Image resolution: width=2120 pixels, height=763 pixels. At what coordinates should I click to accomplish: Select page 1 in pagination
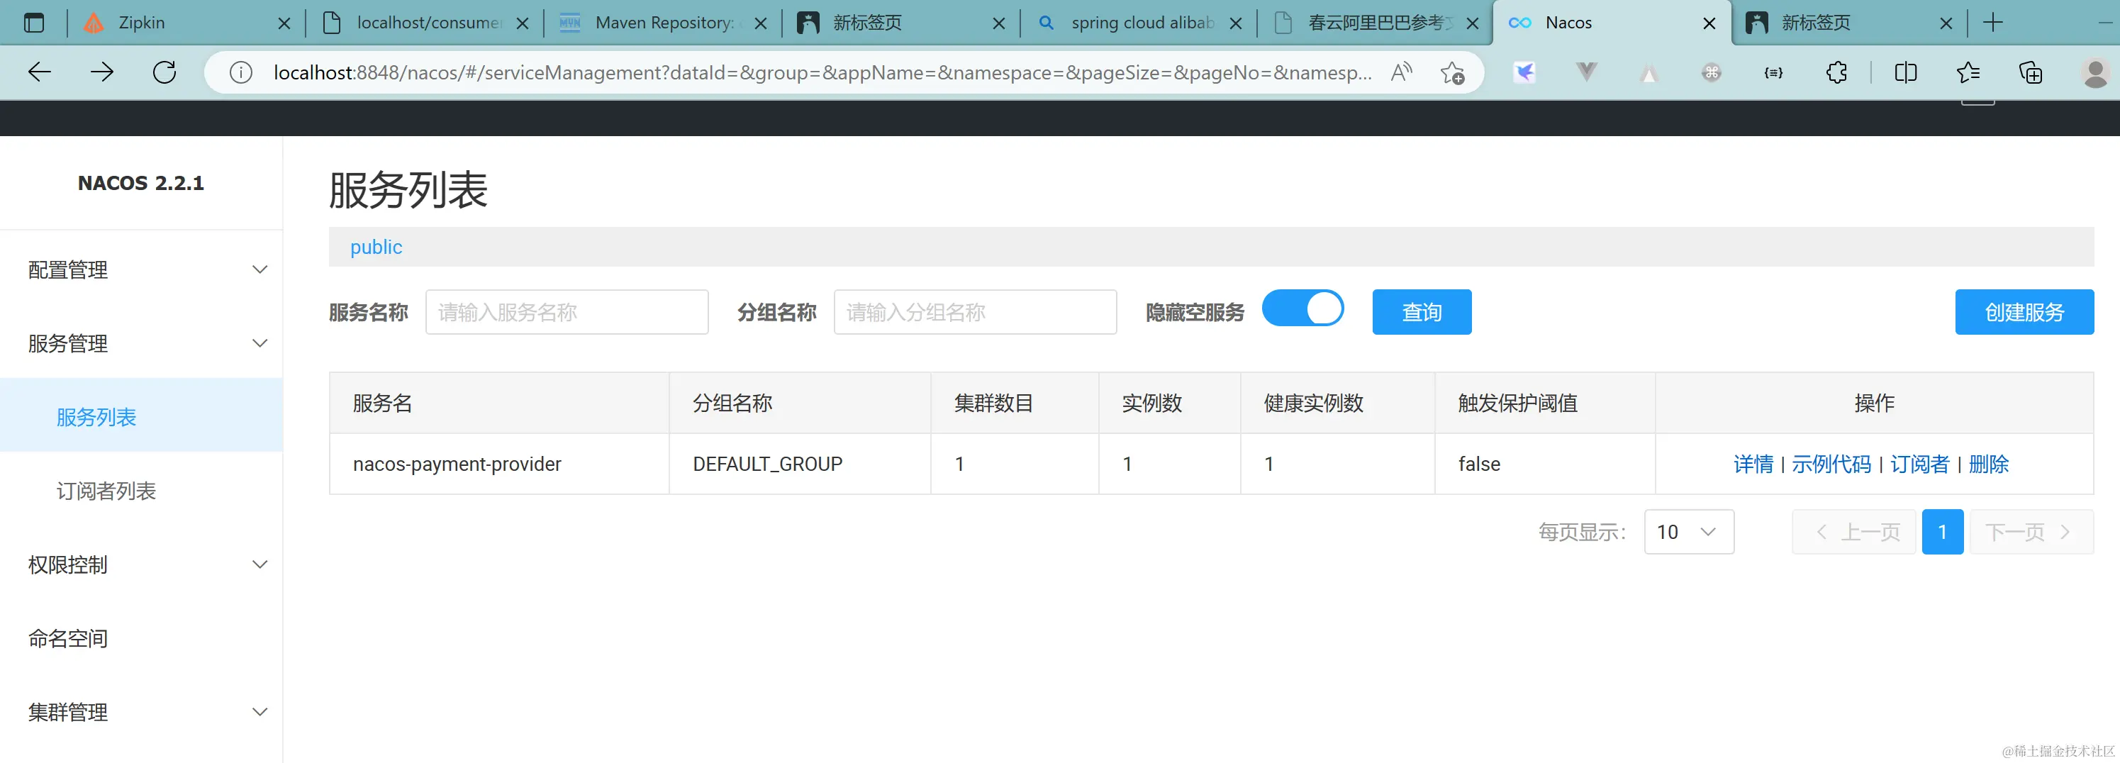pos(1942,532)
